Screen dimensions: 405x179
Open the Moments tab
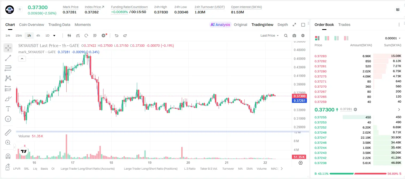click(x=83, y=25)
